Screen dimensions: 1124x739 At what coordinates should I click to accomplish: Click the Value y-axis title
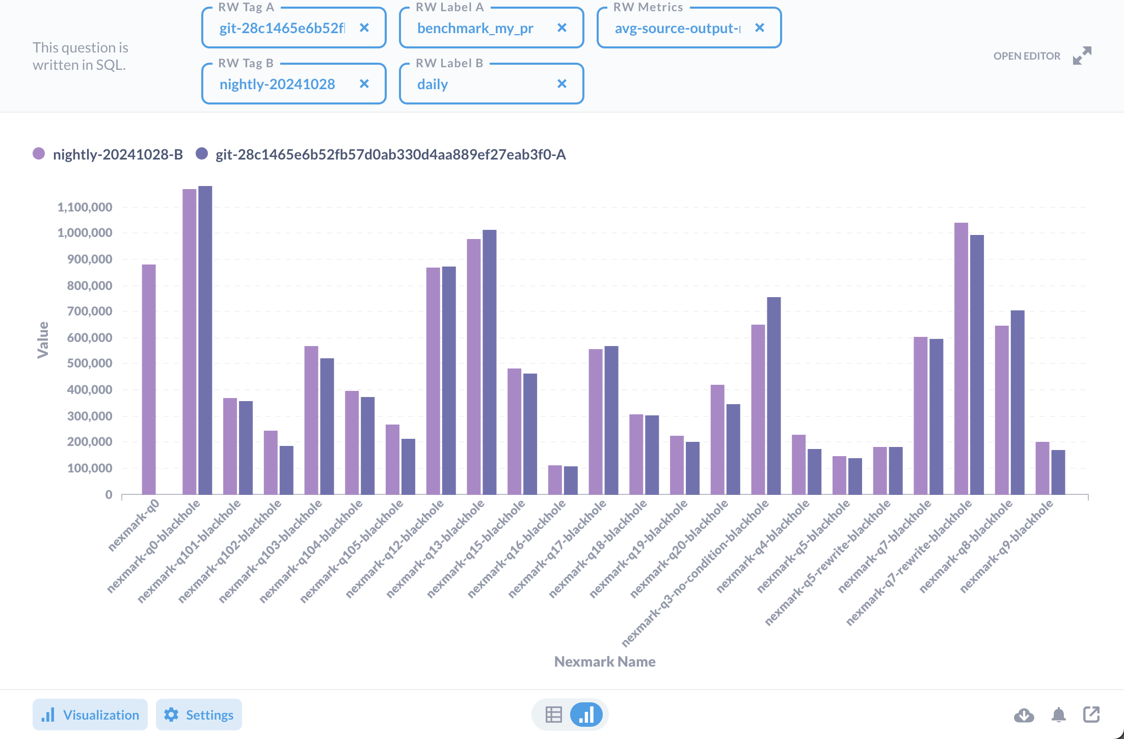point(43,340)
